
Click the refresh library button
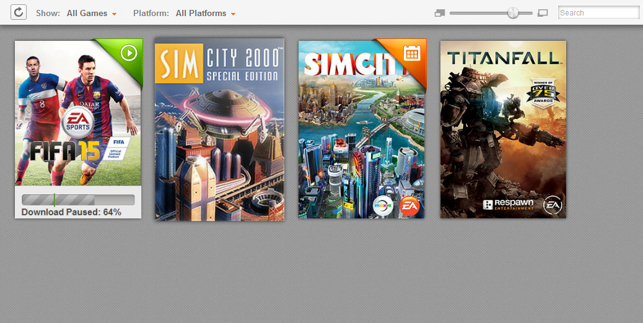pyautogui.click(x=19, y=12)
